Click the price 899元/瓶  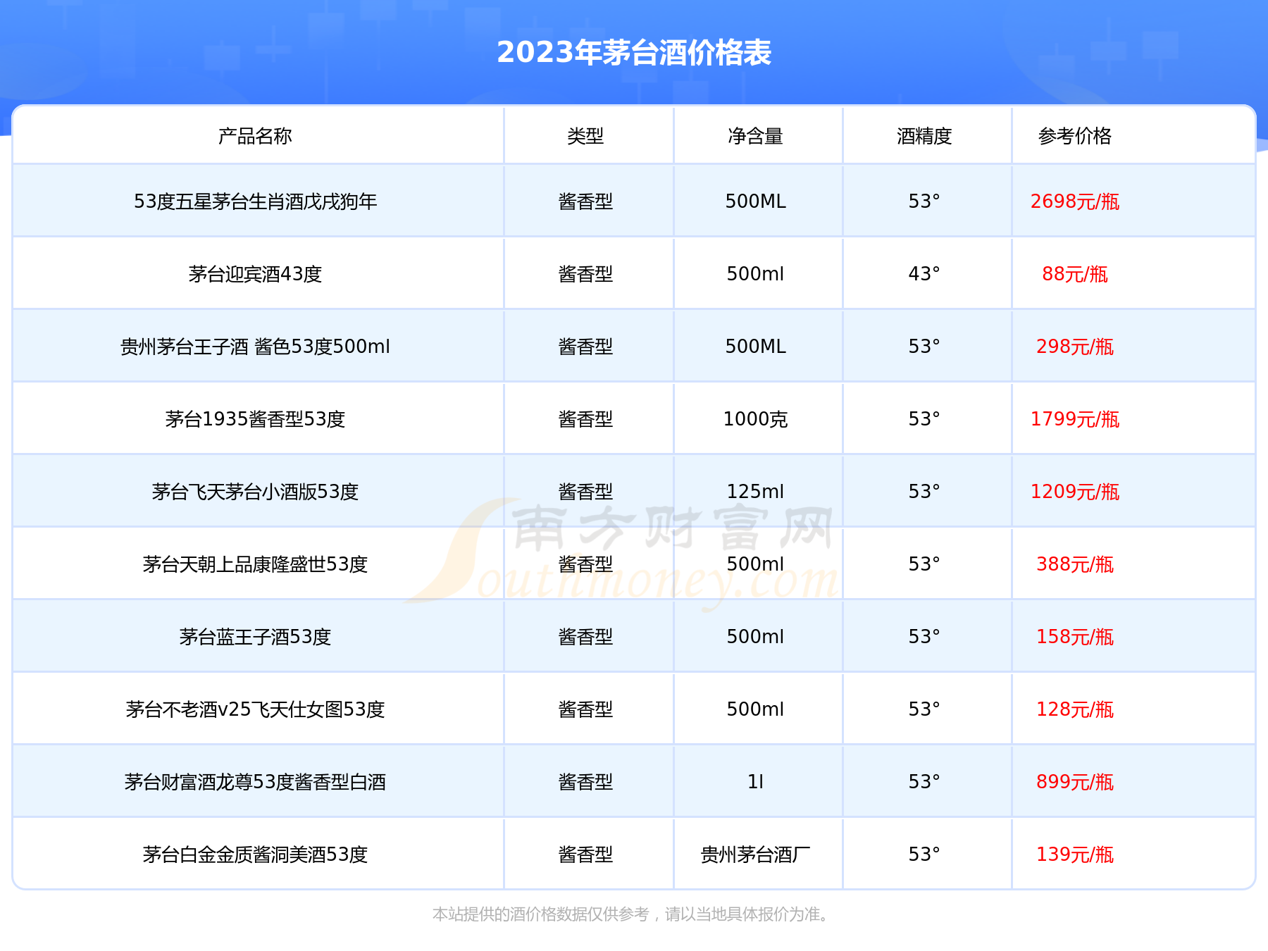tap(1074, 782)
